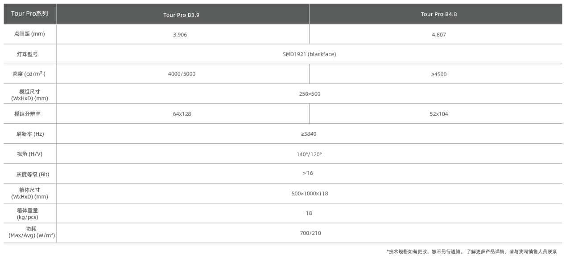
Task: Click the 700/210 power consumption value
Action: click(x=310, y=233)
